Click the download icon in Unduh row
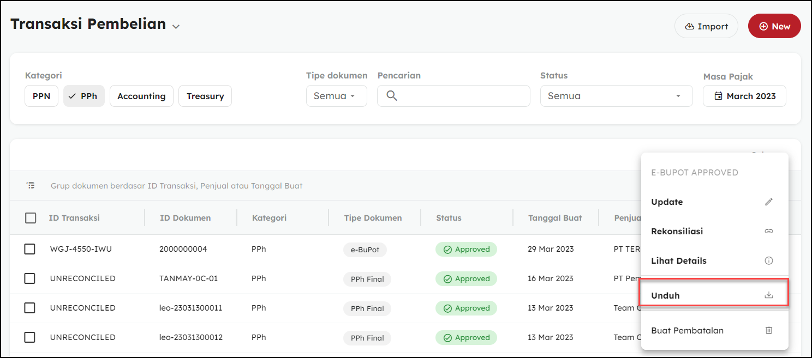The width and height of the screenshot is (812, 358). 769,295
